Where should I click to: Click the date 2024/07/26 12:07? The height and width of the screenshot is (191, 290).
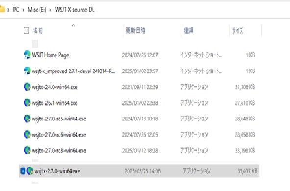pyautogui.click(x=140, y=55)
